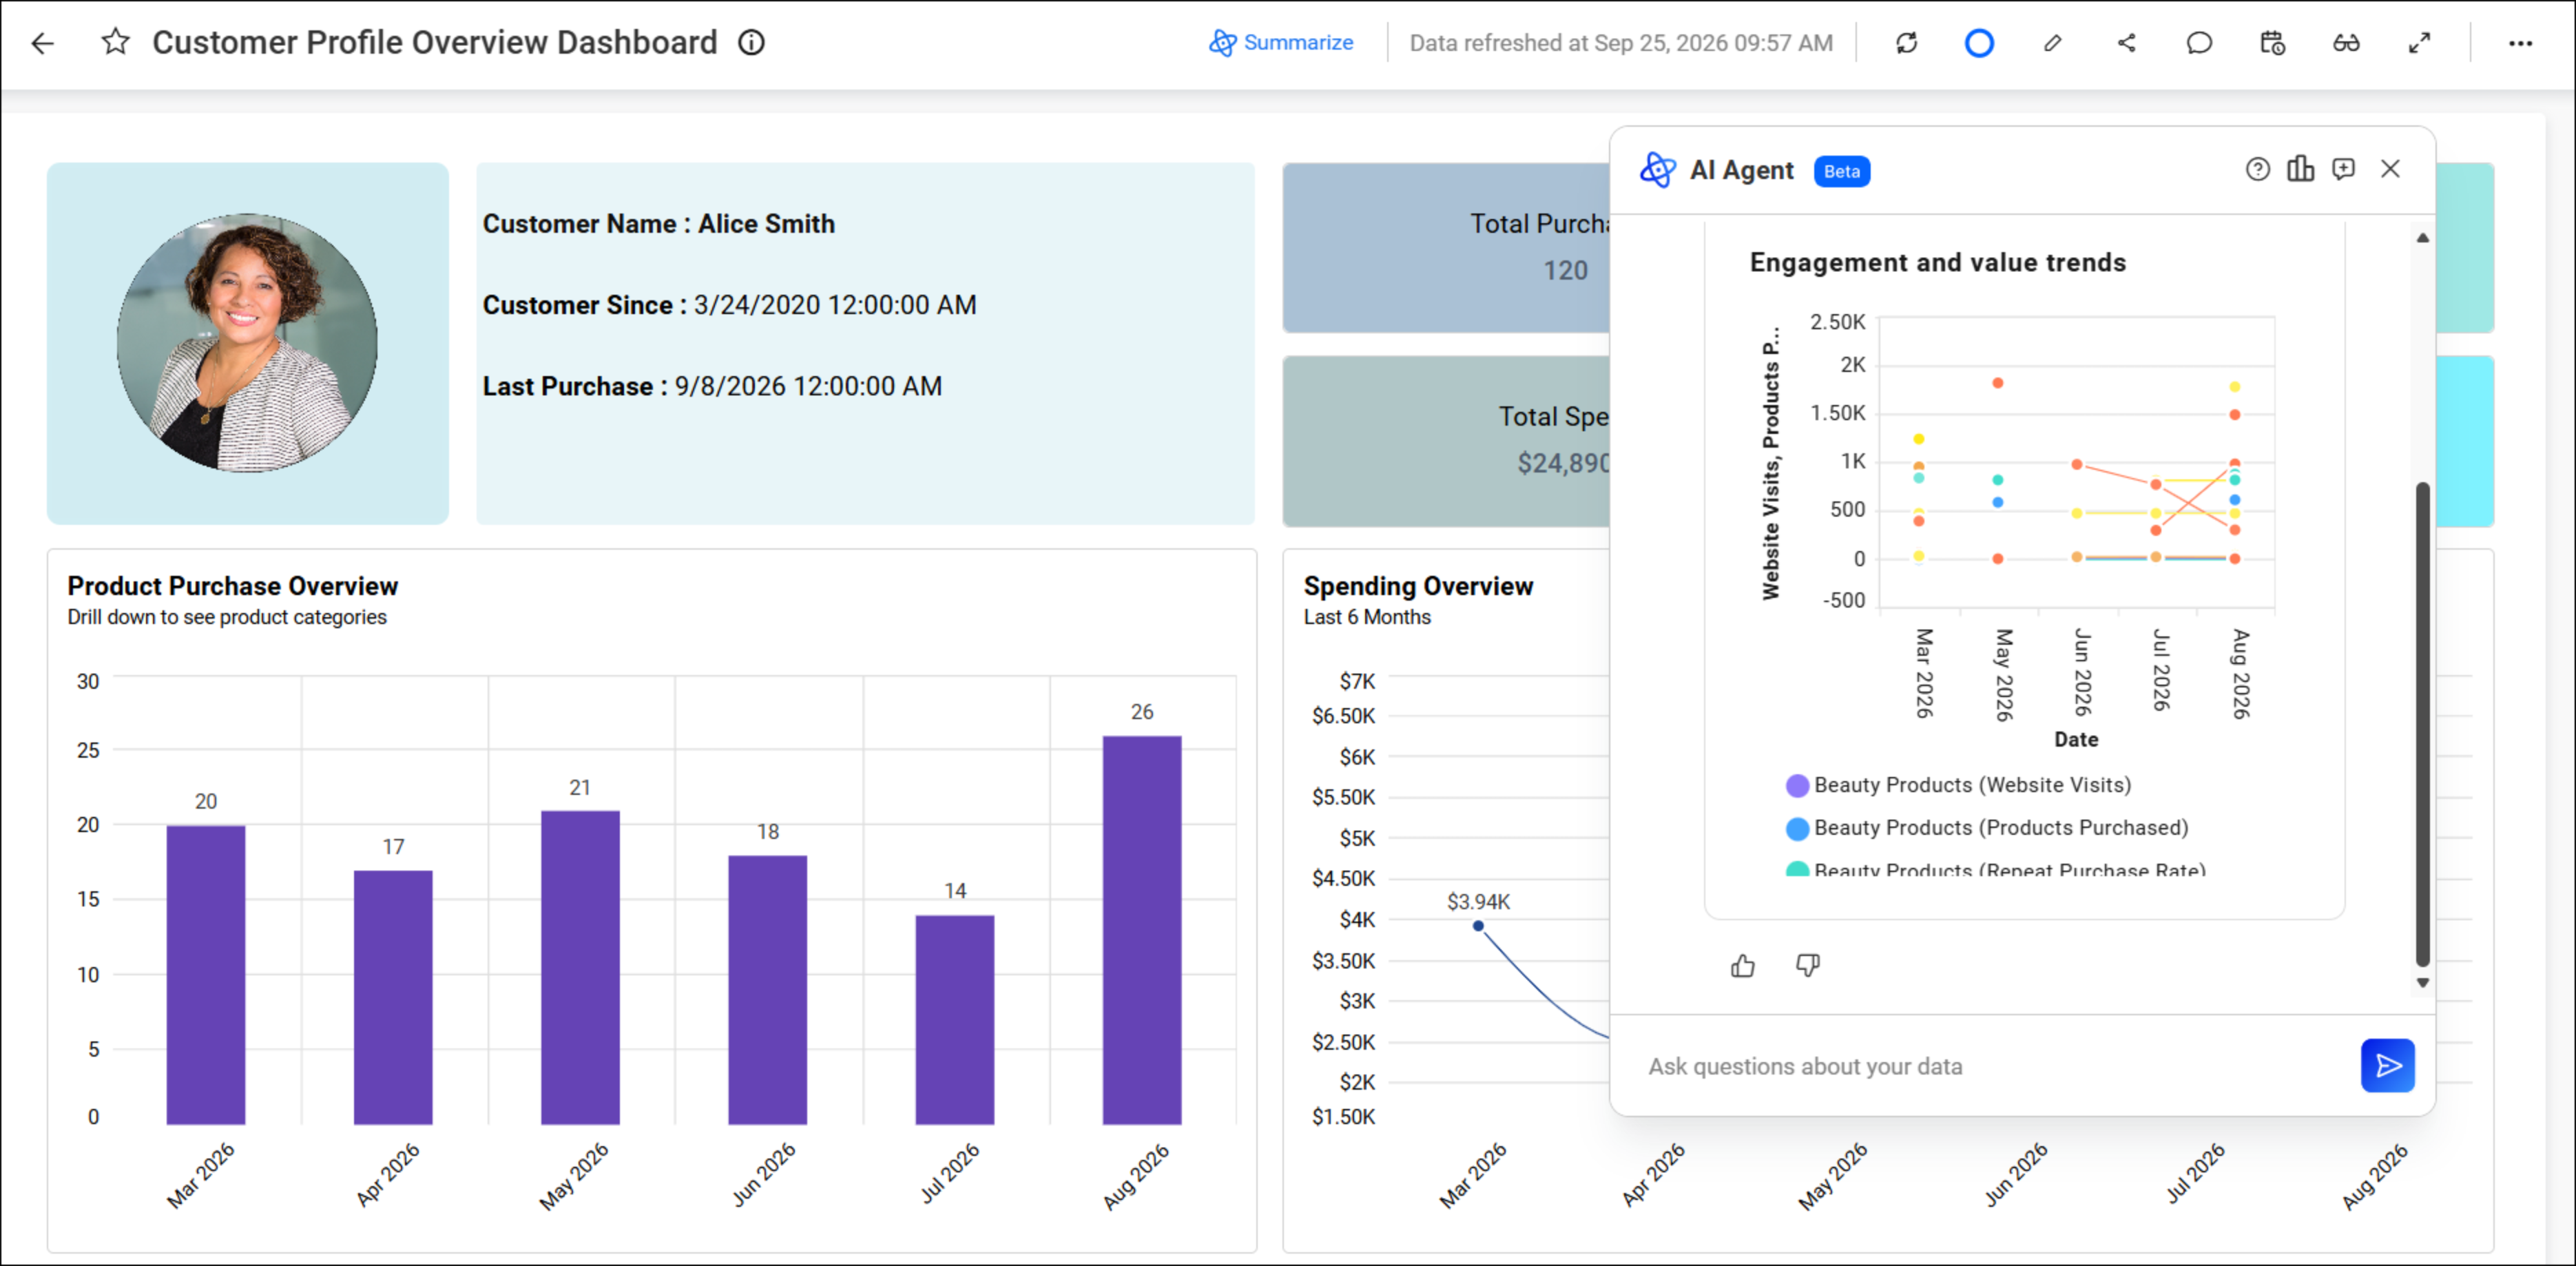
Task: Click the Total Spend card value
Action: (1563, 463)
